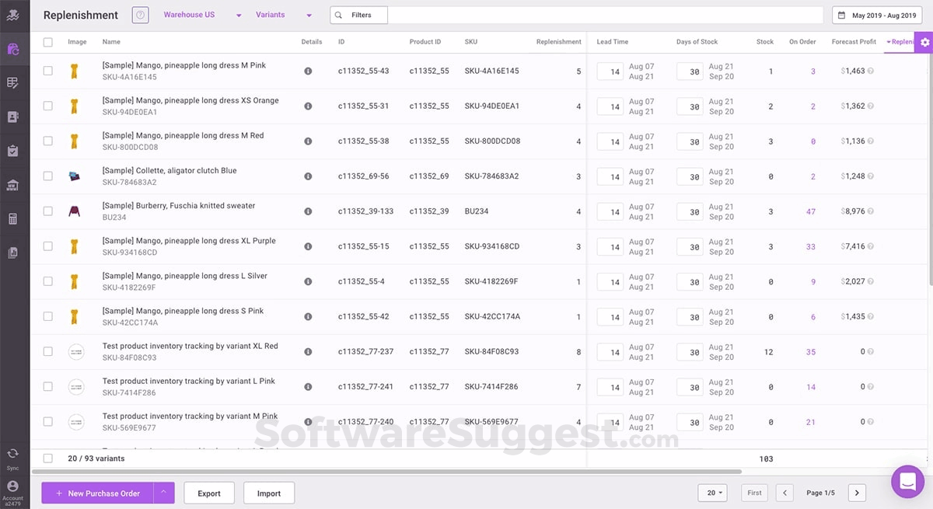This screenshot has width=933, height=509.
Task: Select the calculator icon in the sidebar
Action: 12,218
